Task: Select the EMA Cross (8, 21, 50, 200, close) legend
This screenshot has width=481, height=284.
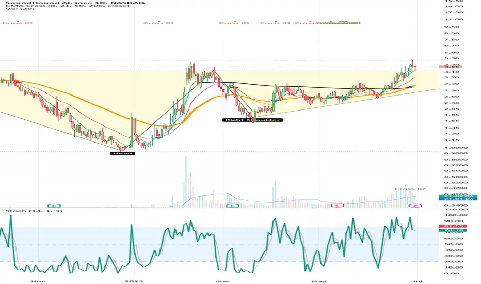Action: [67, 6]
